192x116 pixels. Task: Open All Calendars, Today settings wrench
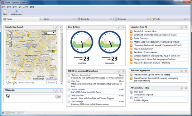pyautogui.click(x=182, y=88)
